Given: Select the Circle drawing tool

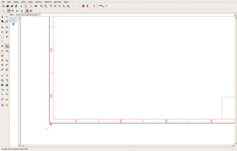Looking at the screenshot, I should 2,80.
